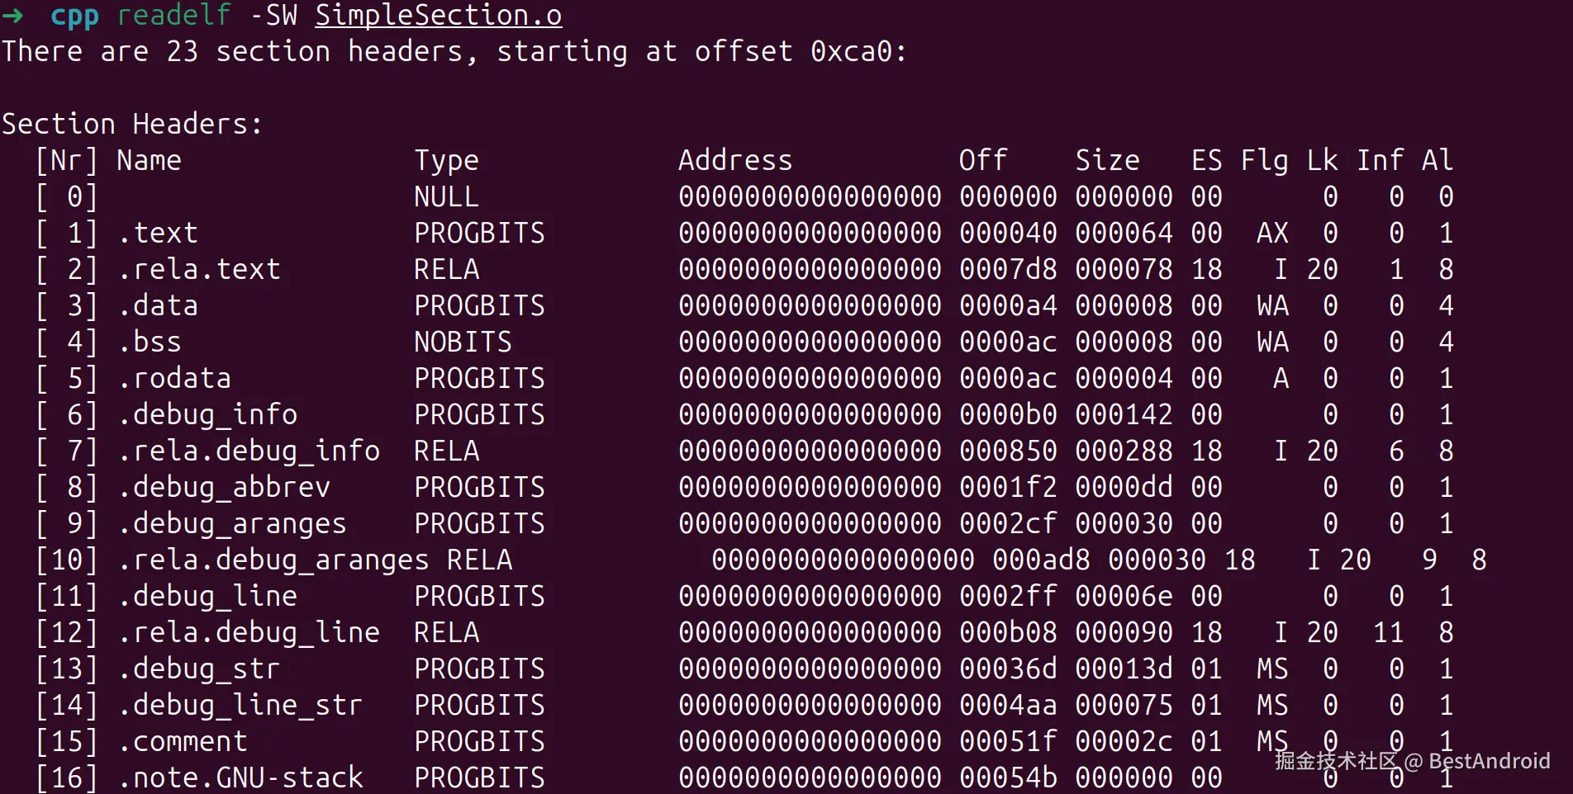Click the green prompt arrow
This screenshot has height=794, width=1573.
pos(12,15)
